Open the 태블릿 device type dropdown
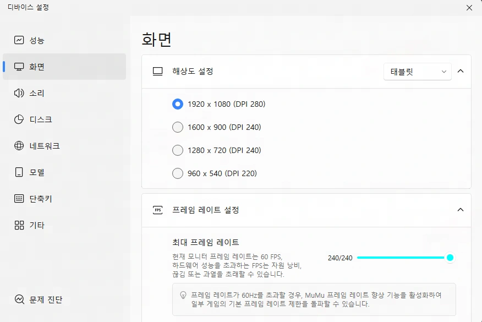Viewport: 482px width, 322px height. coord(417,72)
